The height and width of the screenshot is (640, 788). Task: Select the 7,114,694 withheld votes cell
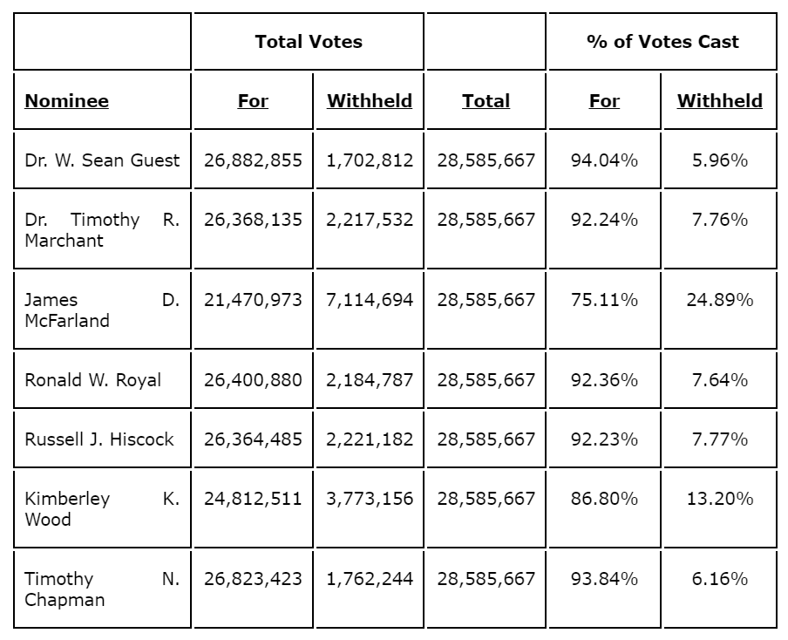[x=370, y=300]
